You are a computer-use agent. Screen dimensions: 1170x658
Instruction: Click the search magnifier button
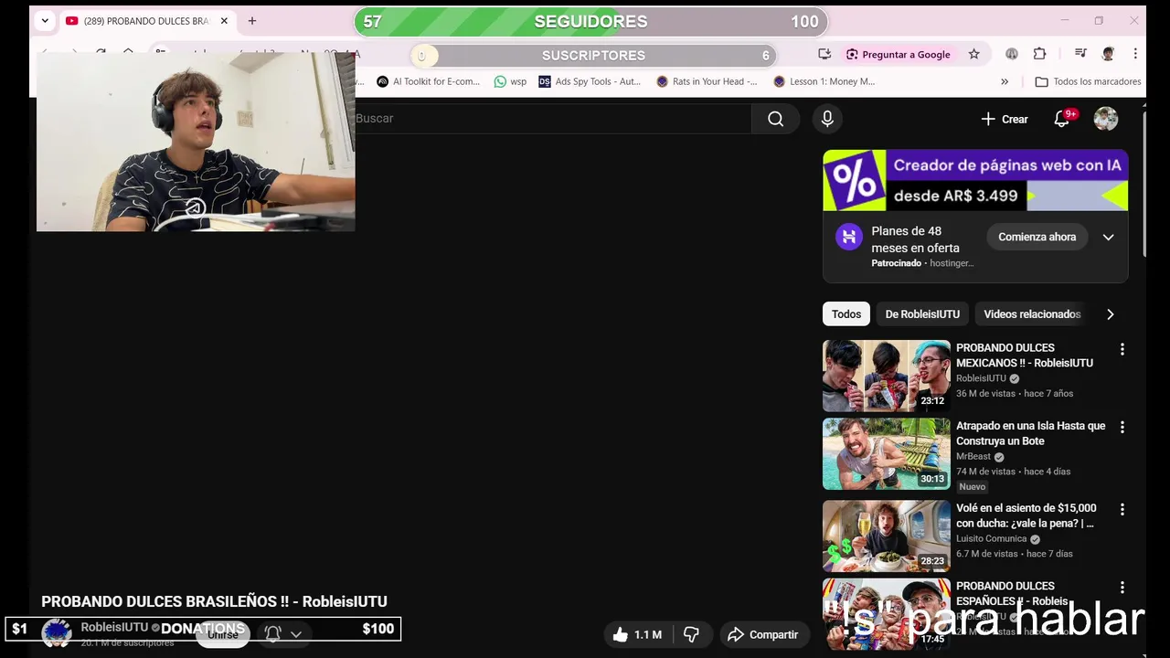click(x=775, y=119)
